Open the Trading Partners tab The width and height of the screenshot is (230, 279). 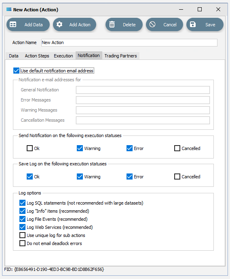click(x=120, y=56)
